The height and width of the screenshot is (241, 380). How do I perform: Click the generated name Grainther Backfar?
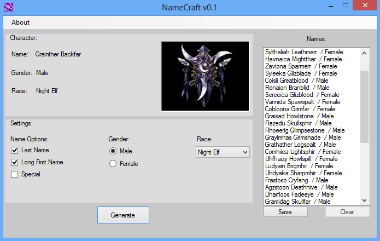coord(58,54)
